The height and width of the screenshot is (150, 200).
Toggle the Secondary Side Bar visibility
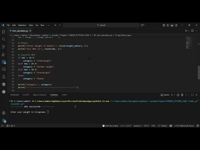point(176,25)
